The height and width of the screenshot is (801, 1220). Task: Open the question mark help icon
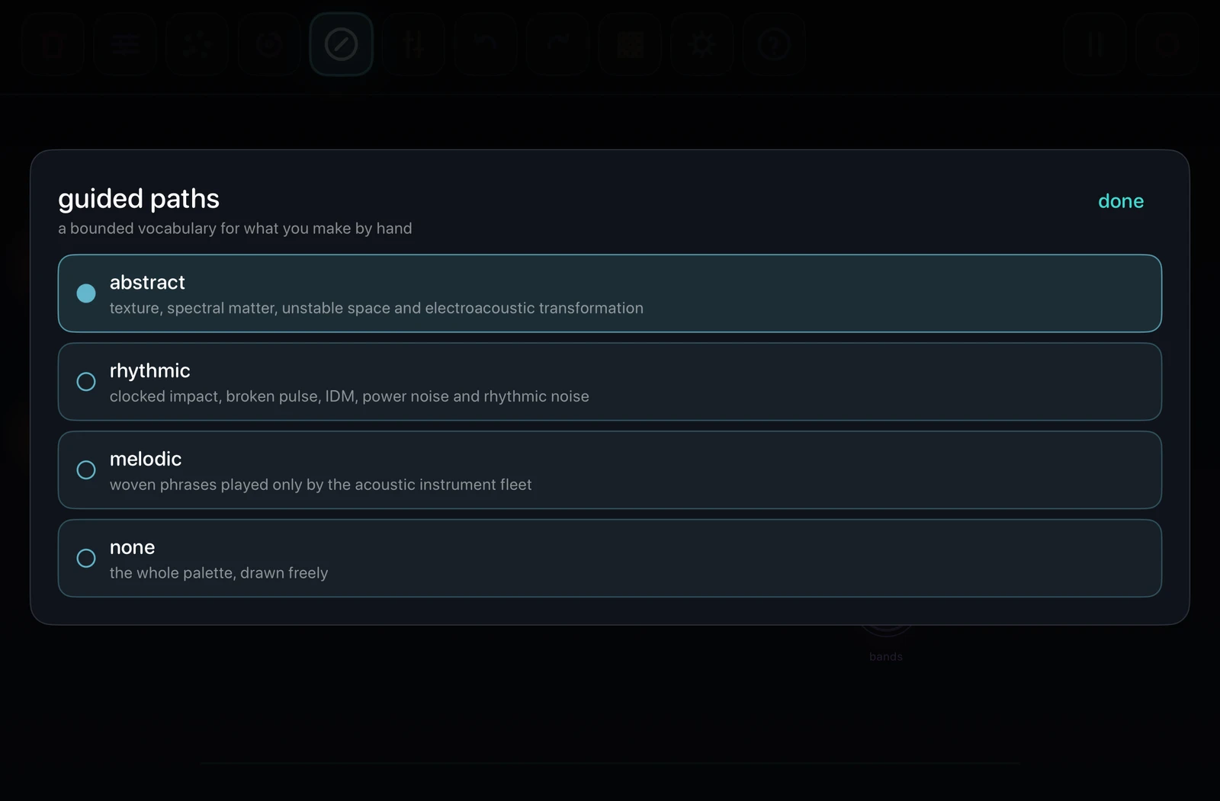pos(774,44)
